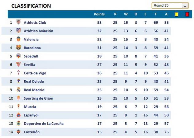194x138 pixels.
Task: Click the Real Madrid crest icon
Action: point(18,90)
